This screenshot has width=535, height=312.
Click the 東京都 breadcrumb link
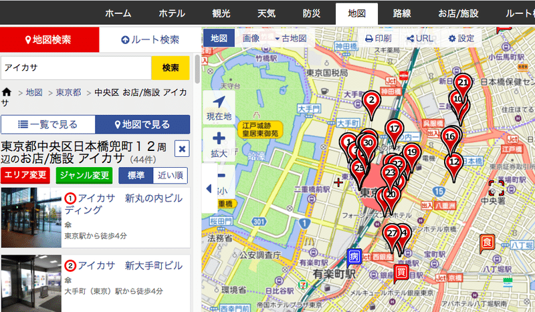click(x=69, y=92)
